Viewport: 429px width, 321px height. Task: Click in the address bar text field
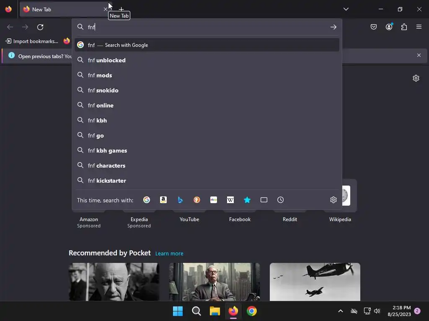(207, 27)
